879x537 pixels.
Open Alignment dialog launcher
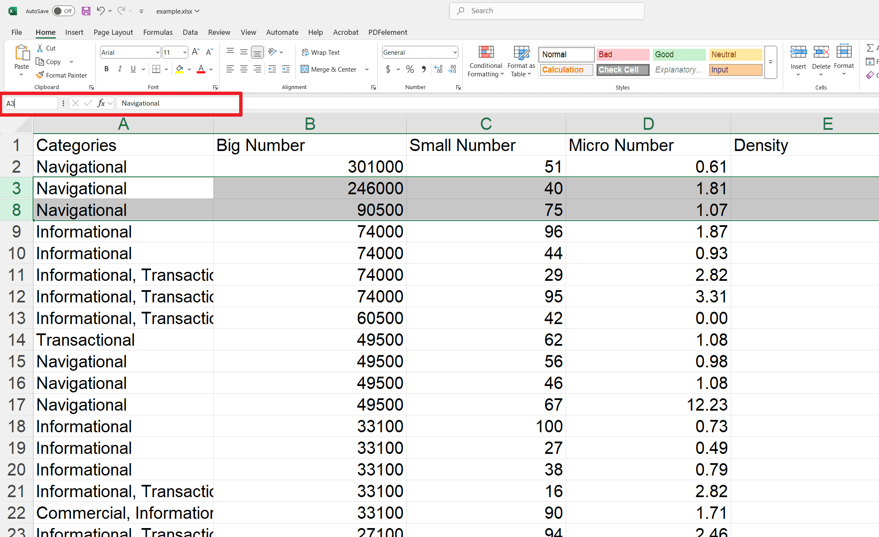[x=374, y=87]
